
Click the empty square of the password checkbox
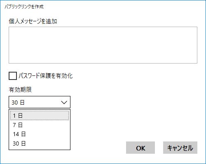(x=13, y=76)
